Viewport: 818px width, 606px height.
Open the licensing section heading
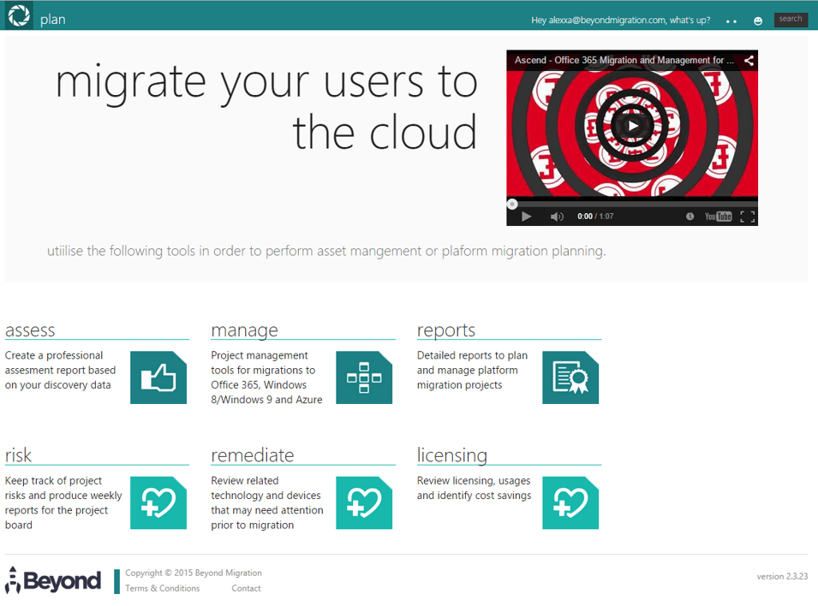point(452,455)
